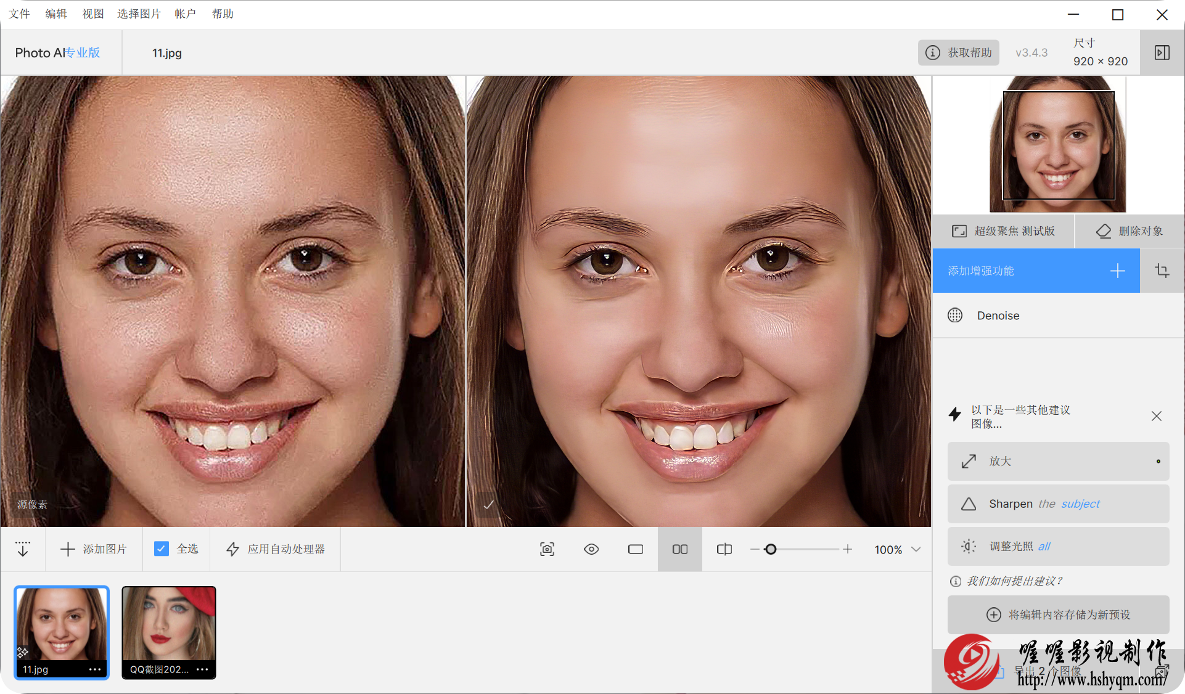Click the Denoise globe icon
Screen dimensions: 1185x694
(x=956, y=315)
